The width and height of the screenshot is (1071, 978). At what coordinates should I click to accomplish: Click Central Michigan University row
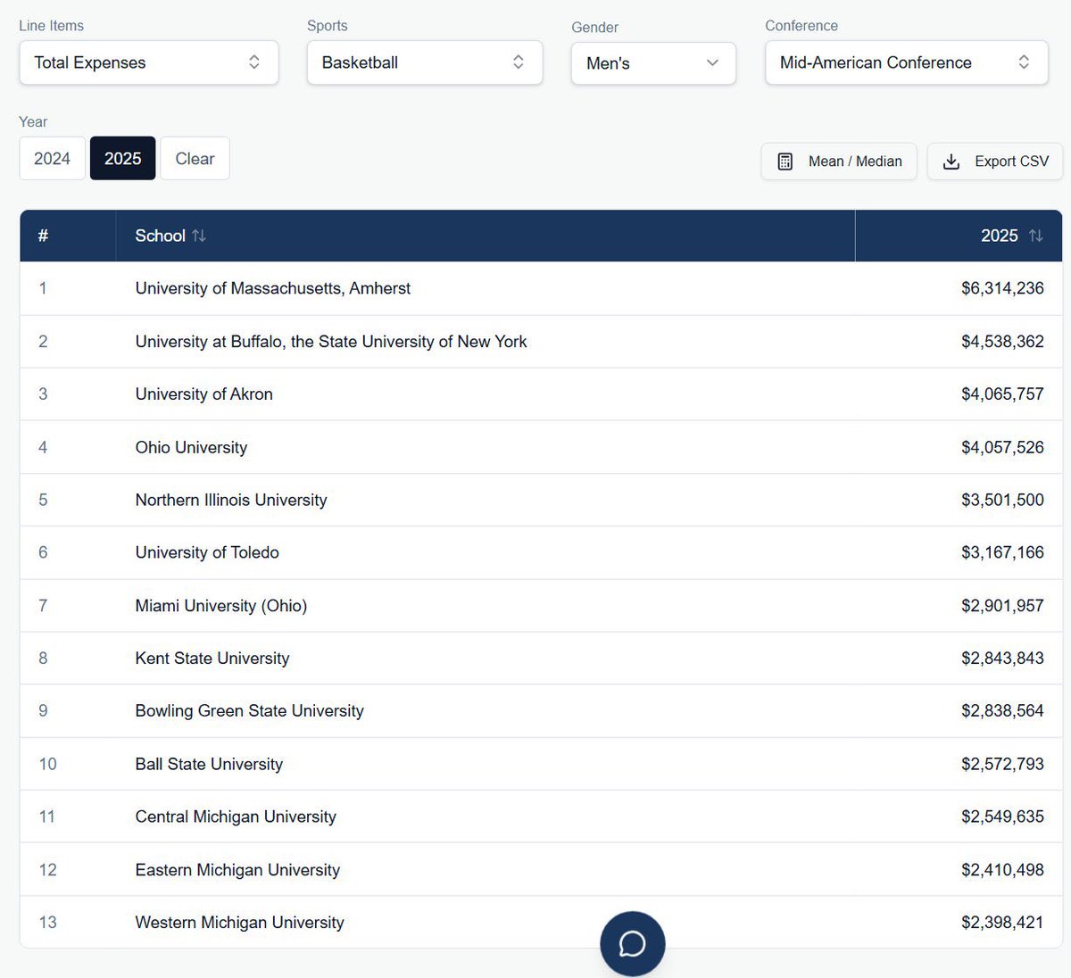(541, 816)
